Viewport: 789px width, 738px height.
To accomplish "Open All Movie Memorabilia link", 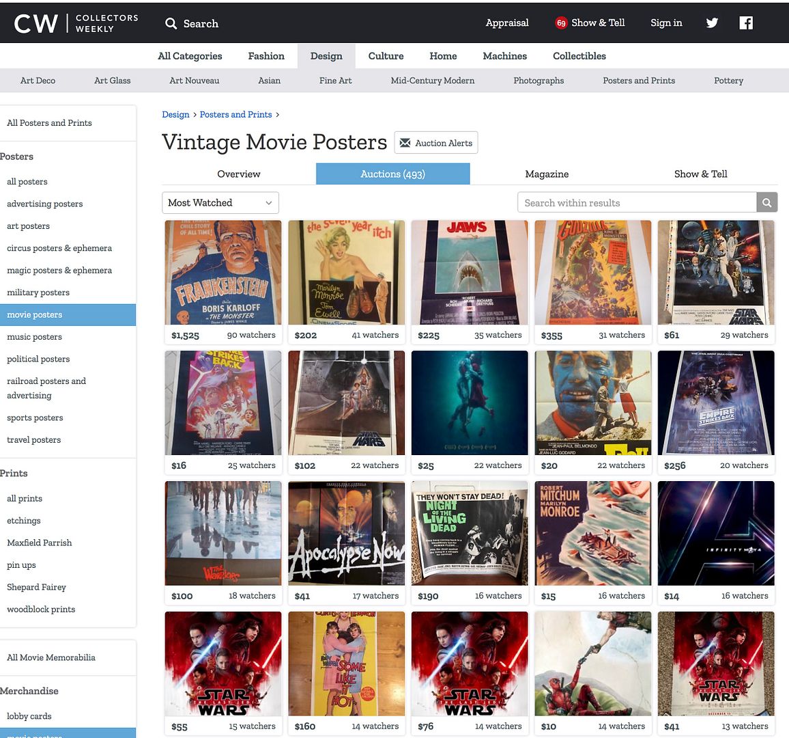I will click(x=51, y=657).
